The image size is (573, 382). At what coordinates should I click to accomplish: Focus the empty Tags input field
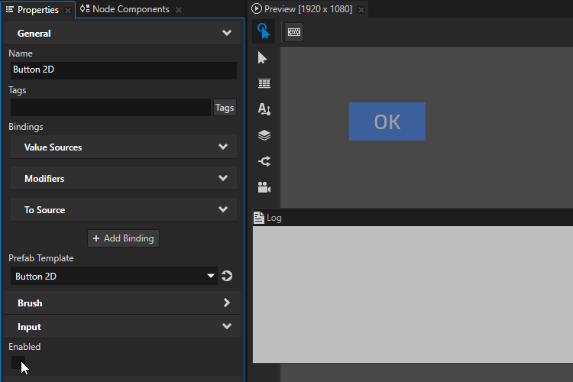[x=111, y=108]
